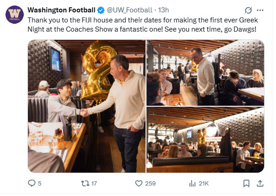
Task: Click the tweet text about Greek Night
Action: coord(137,24)
